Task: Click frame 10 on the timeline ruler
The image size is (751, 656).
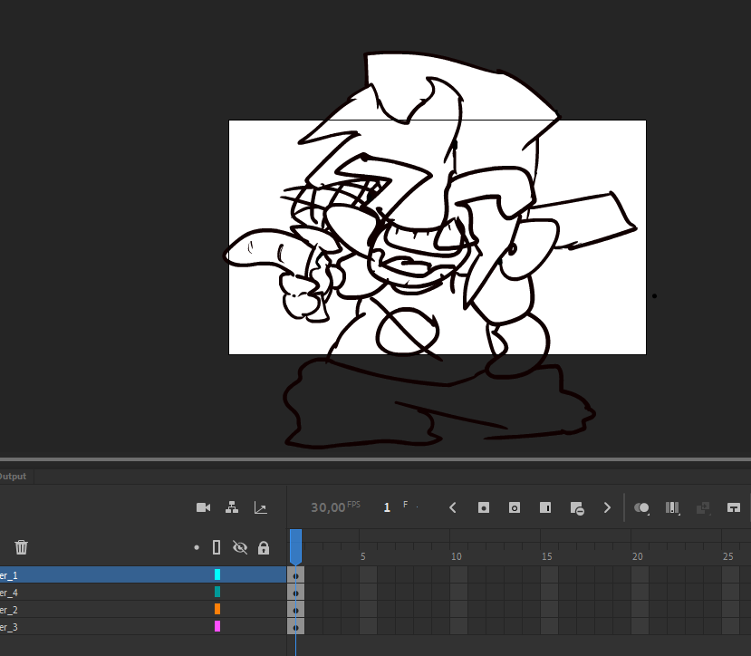Action: coord(456,556)
